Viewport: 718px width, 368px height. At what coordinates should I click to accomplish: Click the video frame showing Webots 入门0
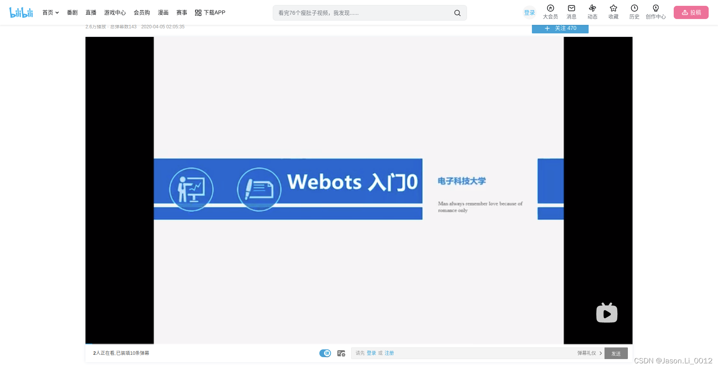359,190
